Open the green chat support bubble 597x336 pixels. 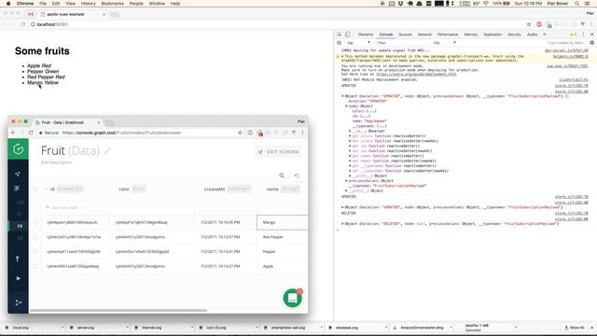coord(292,298)
